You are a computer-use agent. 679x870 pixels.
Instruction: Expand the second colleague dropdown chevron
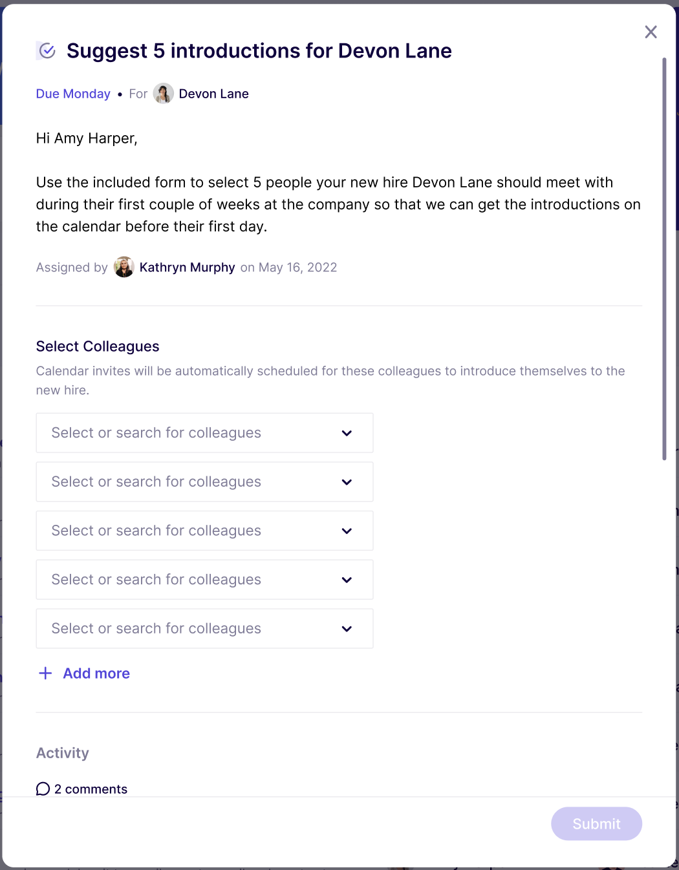[347, 482]
